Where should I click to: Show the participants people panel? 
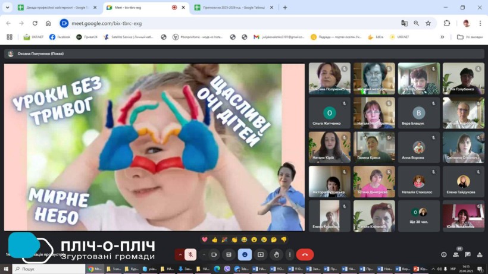coord(456,255)
